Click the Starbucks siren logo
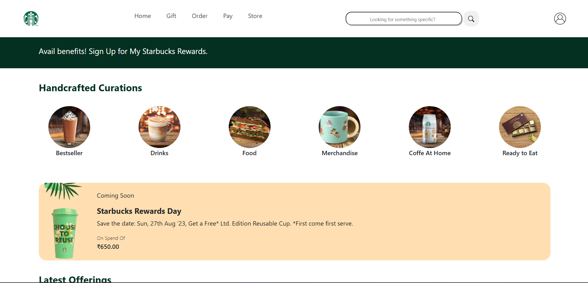The height and width of the screenshot is (283, 588). click(31, 19)
